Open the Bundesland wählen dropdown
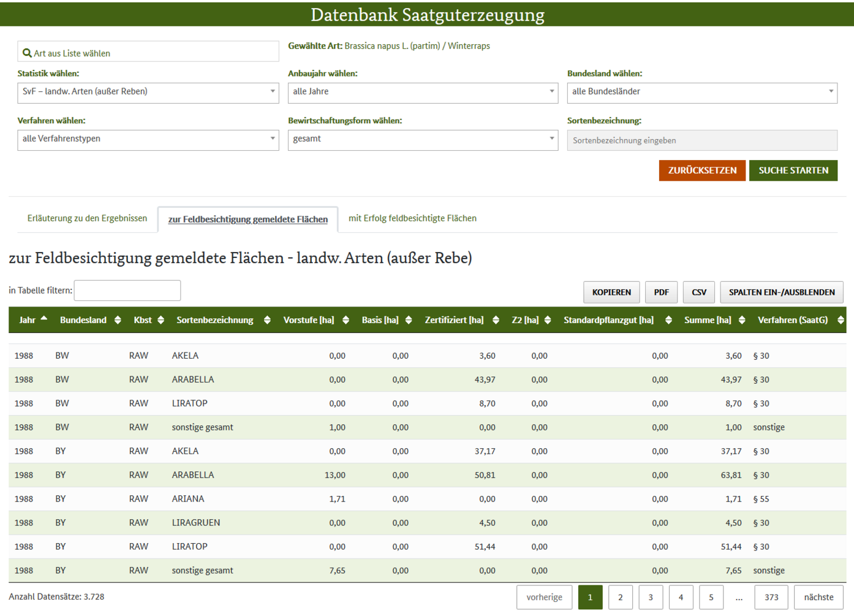This screenshot has height=613, width=854. point(701,92)
